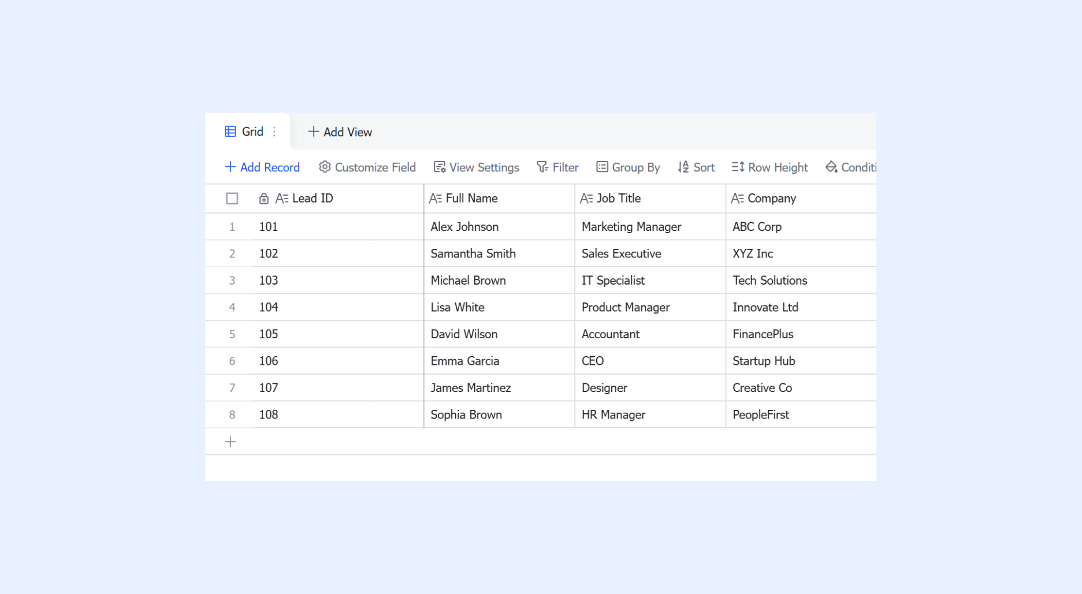Open Sort options

(696, 167)
